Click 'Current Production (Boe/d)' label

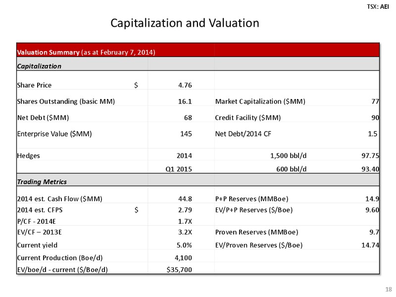click(x=60, y=258)
